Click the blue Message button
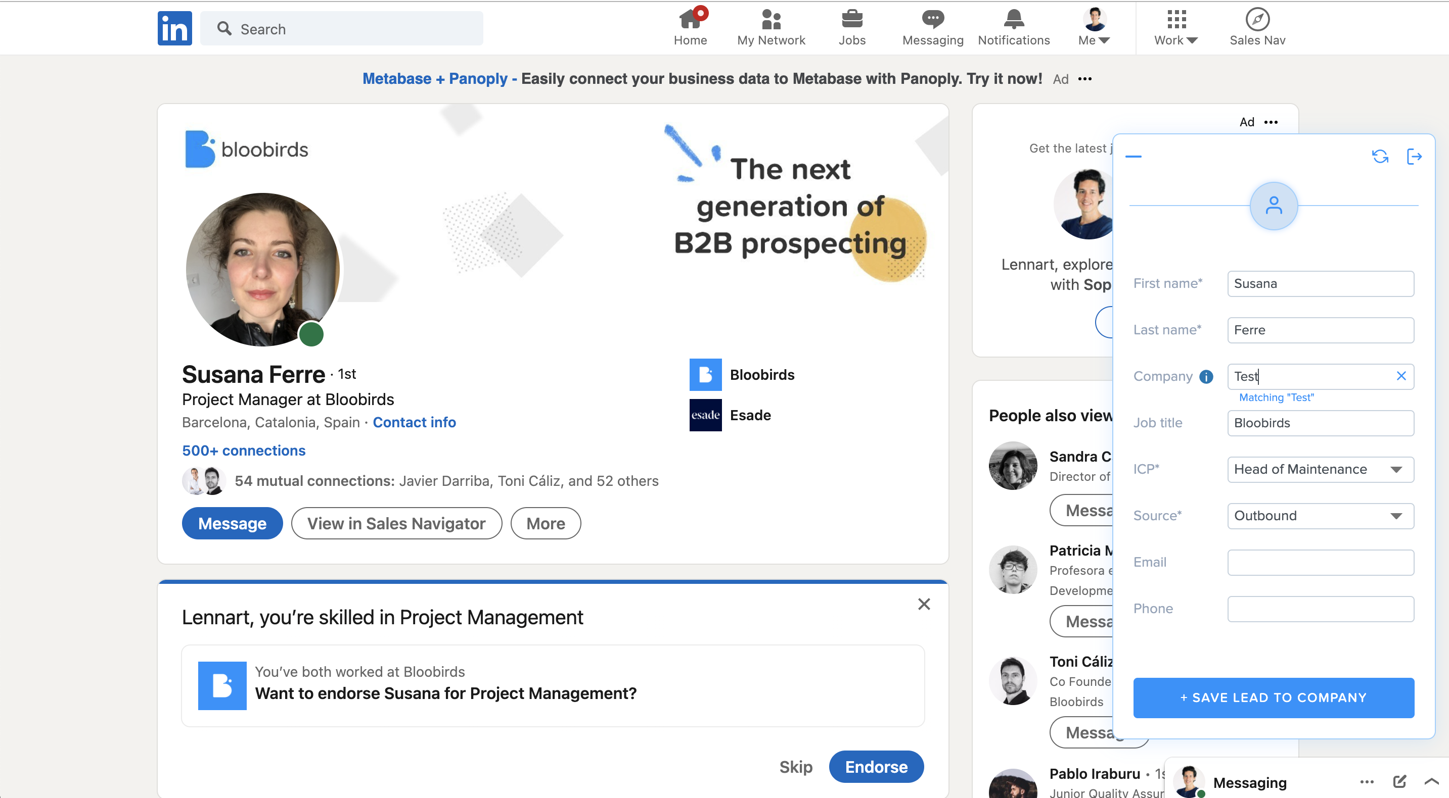 tap(232, 523)
